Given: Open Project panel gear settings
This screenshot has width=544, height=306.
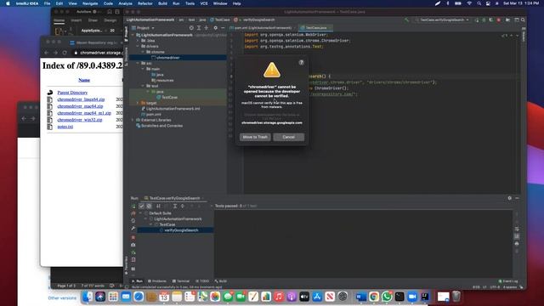Looking at the screenshot, I should coord(215,28).
